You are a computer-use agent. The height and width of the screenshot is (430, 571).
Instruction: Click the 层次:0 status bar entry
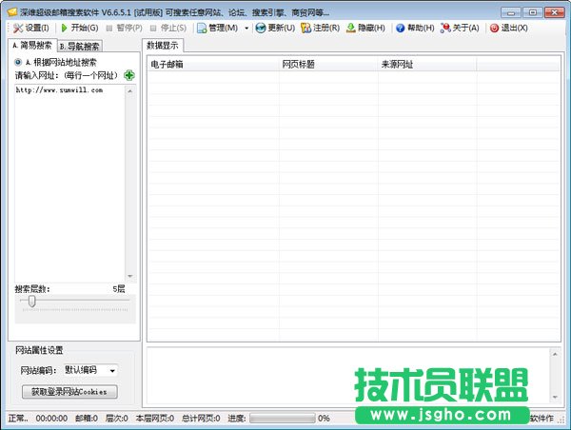point(116,419)
